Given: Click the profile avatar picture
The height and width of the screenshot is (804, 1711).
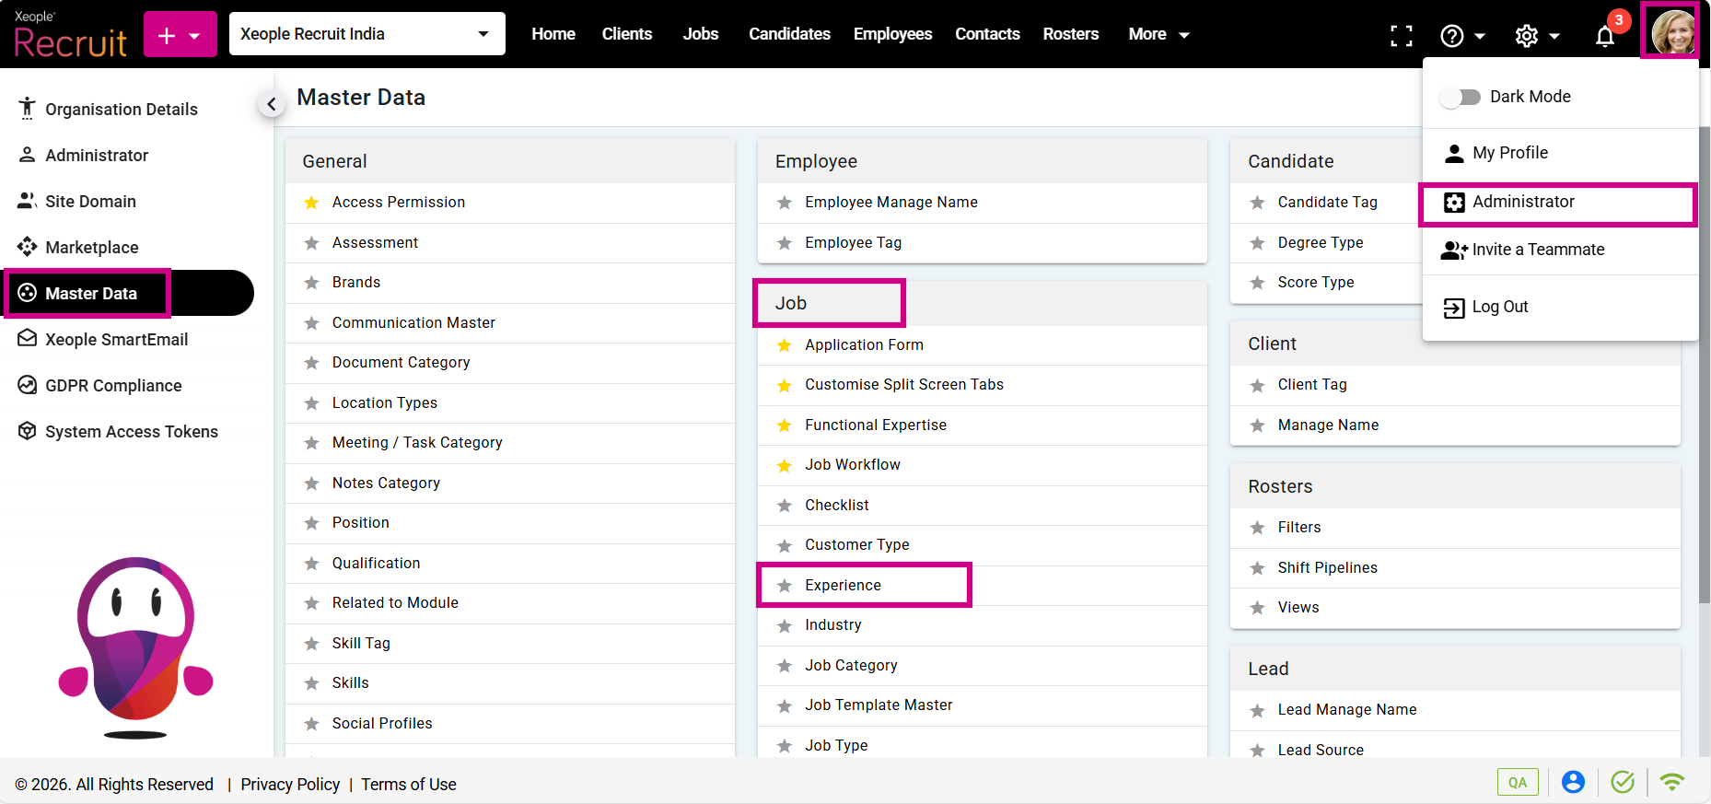Looking at the screenshot, I should point(1671,32).
